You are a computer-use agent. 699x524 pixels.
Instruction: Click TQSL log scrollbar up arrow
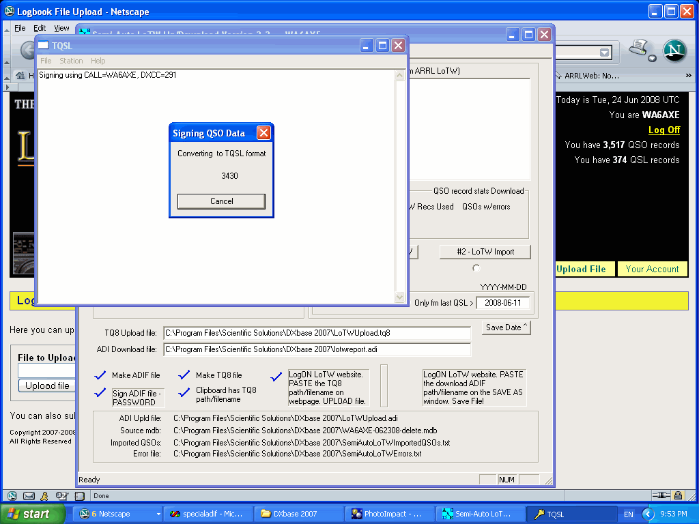[x=400, y=75]
